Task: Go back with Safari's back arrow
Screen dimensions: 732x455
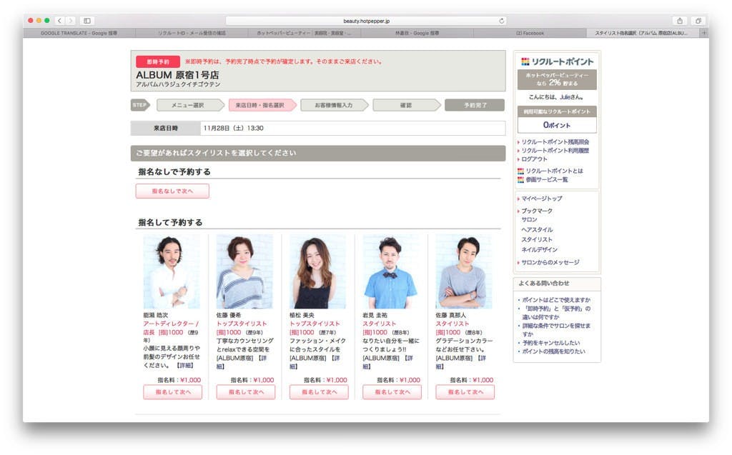Action: click(59, 21)
